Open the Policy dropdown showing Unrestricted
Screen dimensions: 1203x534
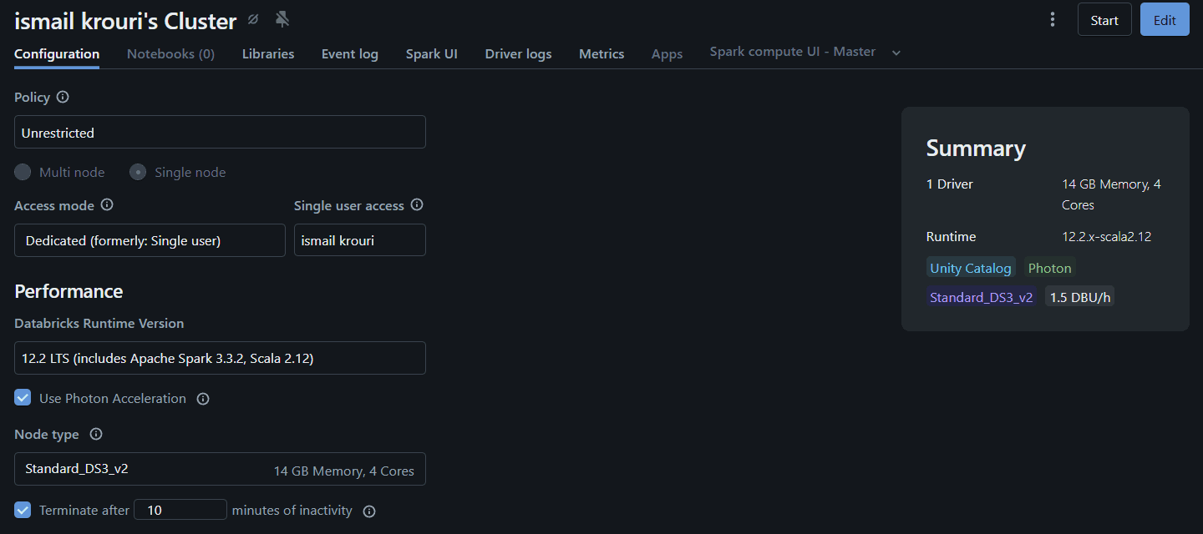coord(220,133)
